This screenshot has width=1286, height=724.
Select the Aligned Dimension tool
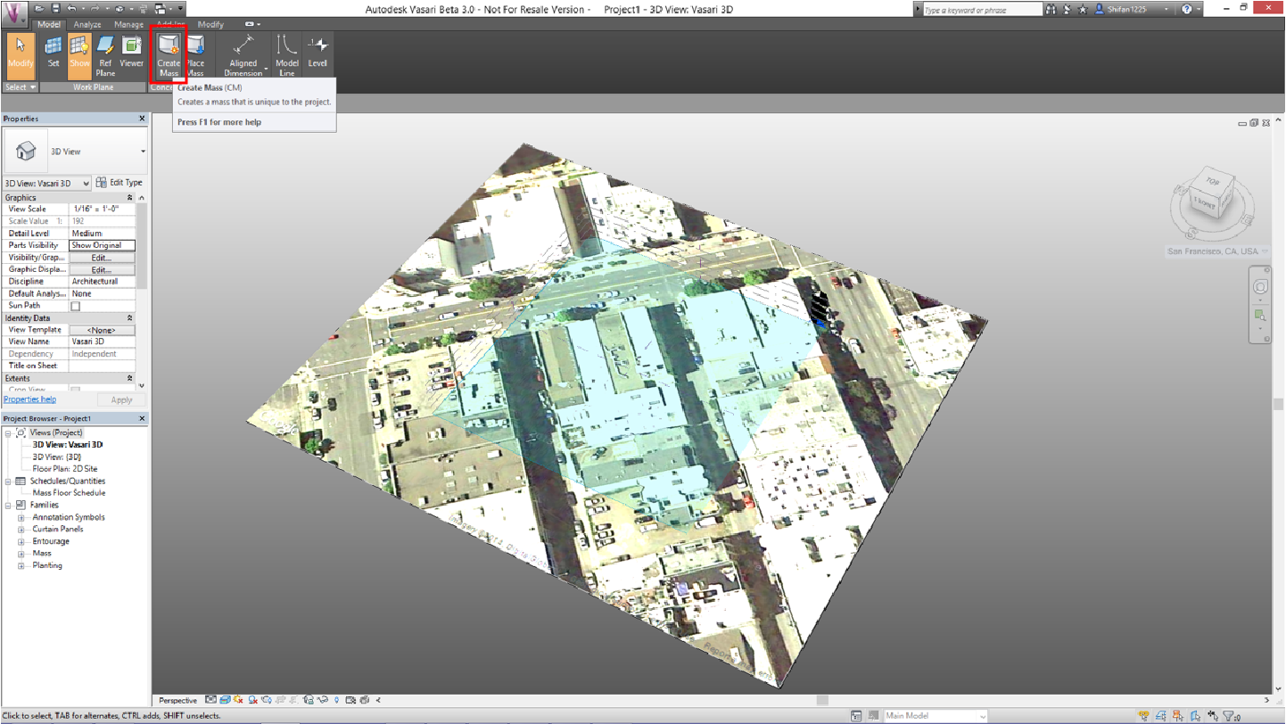(243, 55)
